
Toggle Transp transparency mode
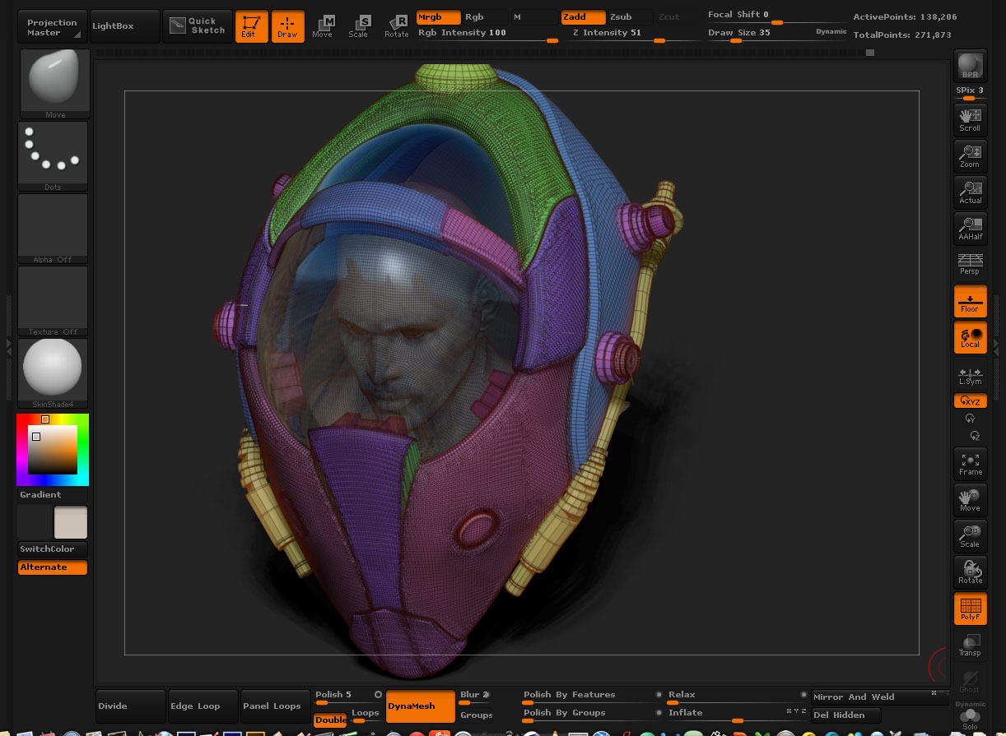[970, 644]
